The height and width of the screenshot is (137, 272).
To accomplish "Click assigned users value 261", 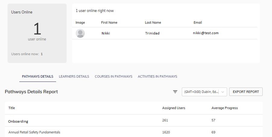I will pos(165,120).
